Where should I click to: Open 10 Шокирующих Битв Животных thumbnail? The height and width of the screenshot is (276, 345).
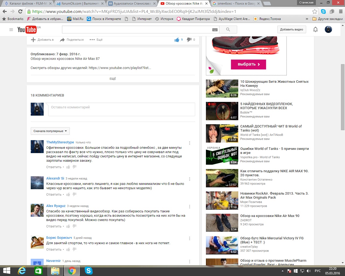pyautogui.click(x=222, y=88)
